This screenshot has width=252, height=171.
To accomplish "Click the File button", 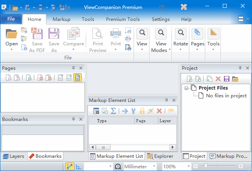I will (11, 19).
